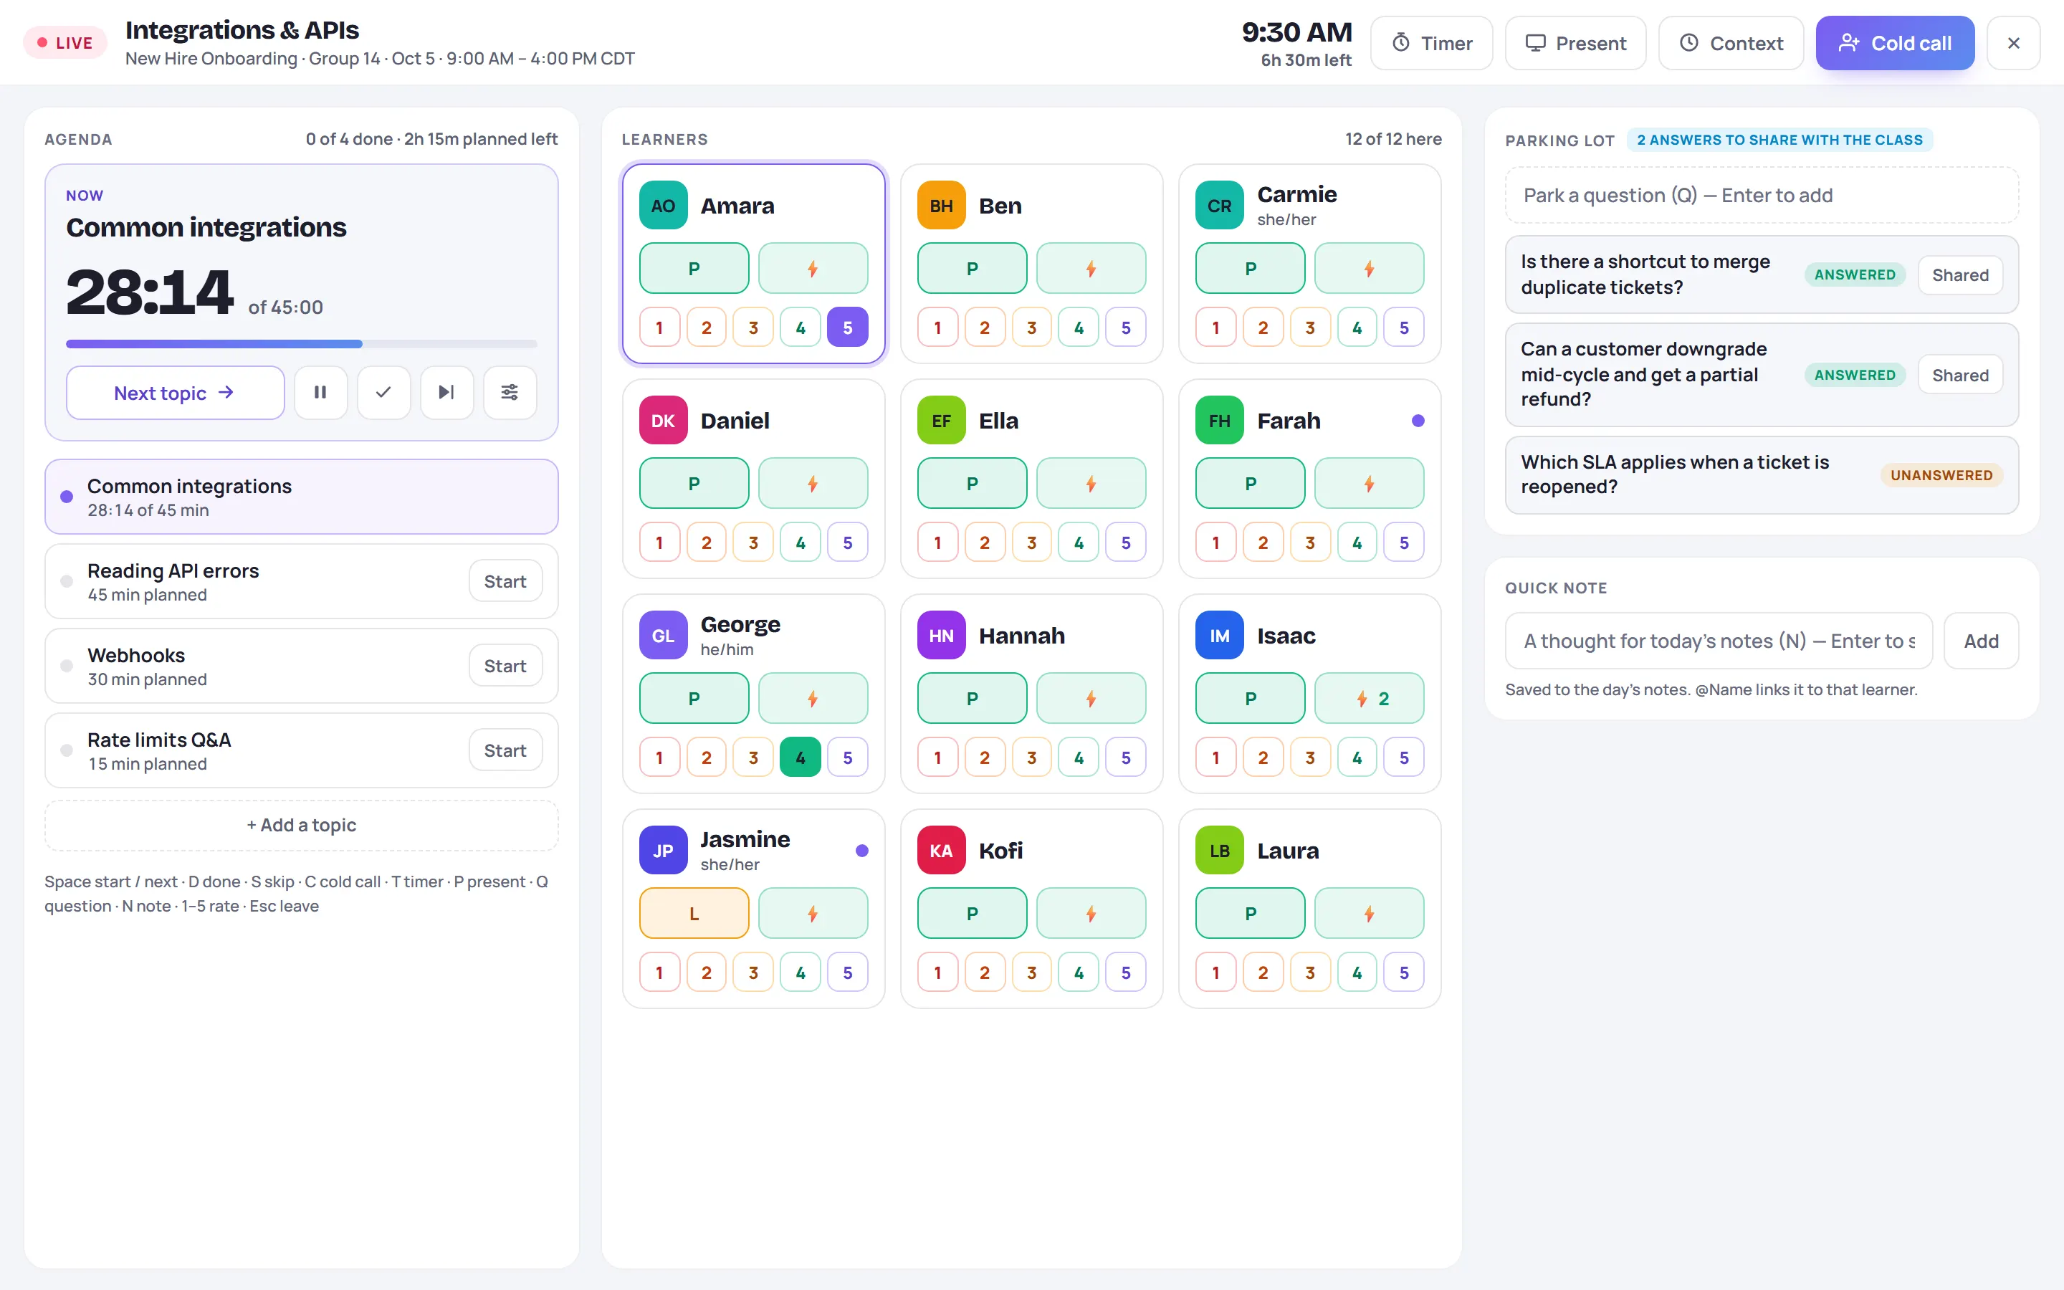Give Ben a lightning bolt point
2064x1290 pixels.
click(x=1091, y=269)
